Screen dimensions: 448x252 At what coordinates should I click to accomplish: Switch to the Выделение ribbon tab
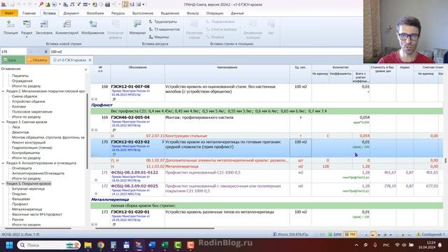170,13
